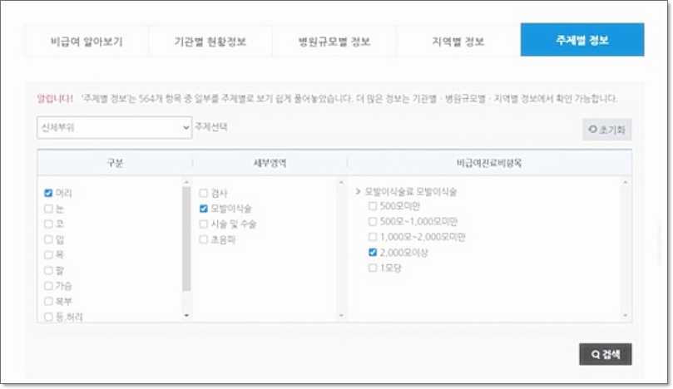Switch to 기관별 현황정보 tab
Viewport: 673px width, 389px height.
click(x=210, y=41)
